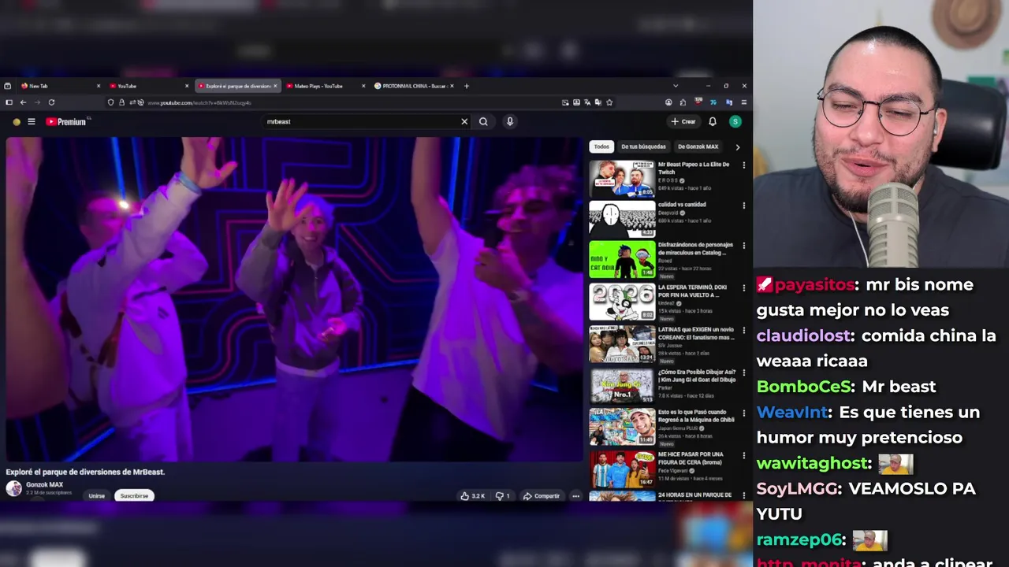
Task: Click chat username wawitaghost
Action: [814, 464]
